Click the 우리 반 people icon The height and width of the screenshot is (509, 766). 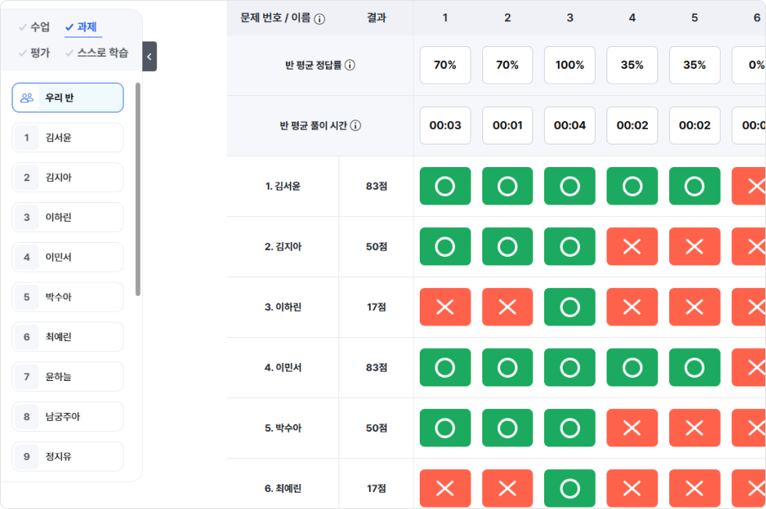[x=27, y=98]
